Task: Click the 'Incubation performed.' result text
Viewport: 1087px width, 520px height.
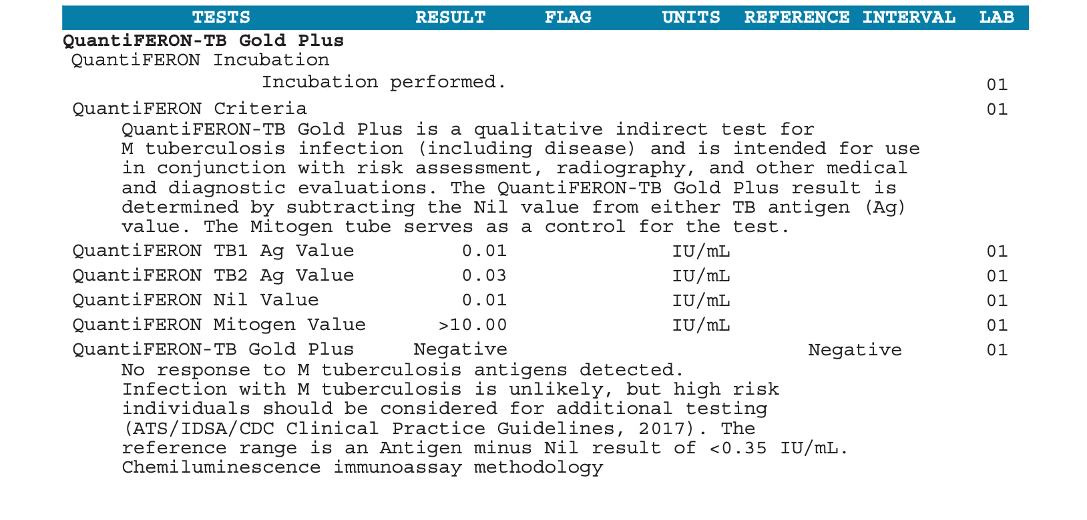Action: point(384,82)
